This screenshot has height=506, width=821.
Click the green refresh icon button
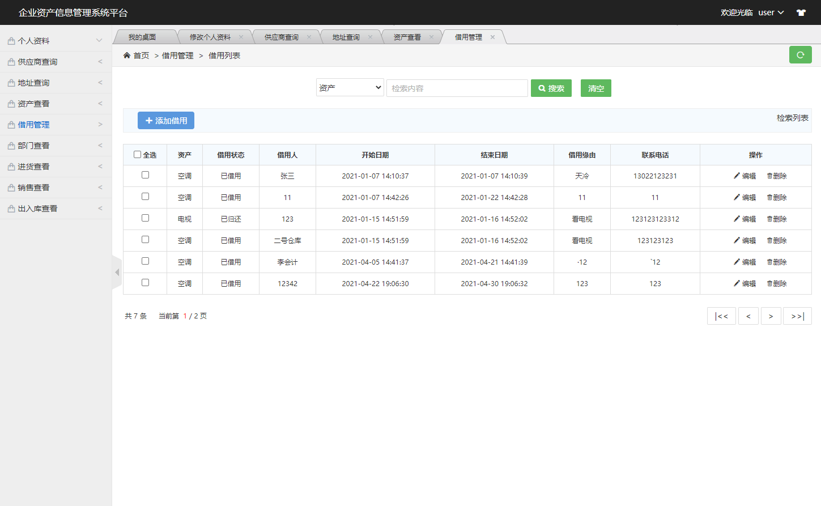click(x=800, y=55)
